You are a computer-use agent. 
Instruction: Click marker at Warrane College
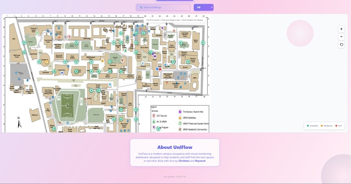click(x=54, y=129)
